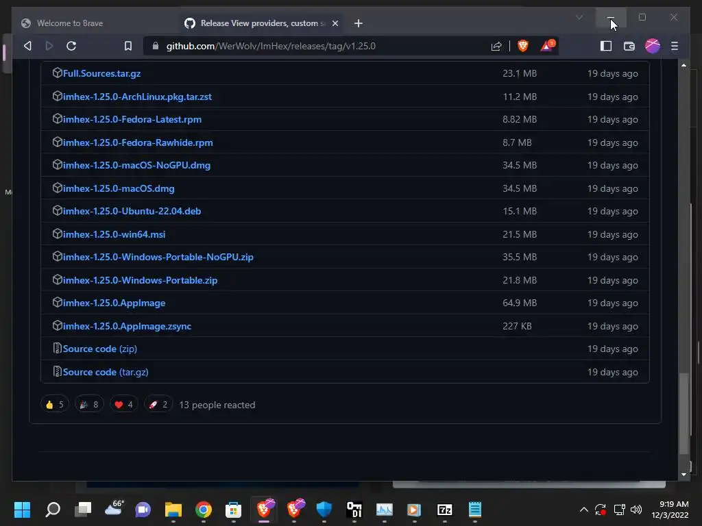The width and height of the screenshot is (702, 526).
Task: Click the github.com address bar URL
Action: (271, 46)
